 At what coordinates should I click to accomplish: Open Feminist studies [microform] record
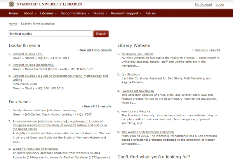pos(33,65)
